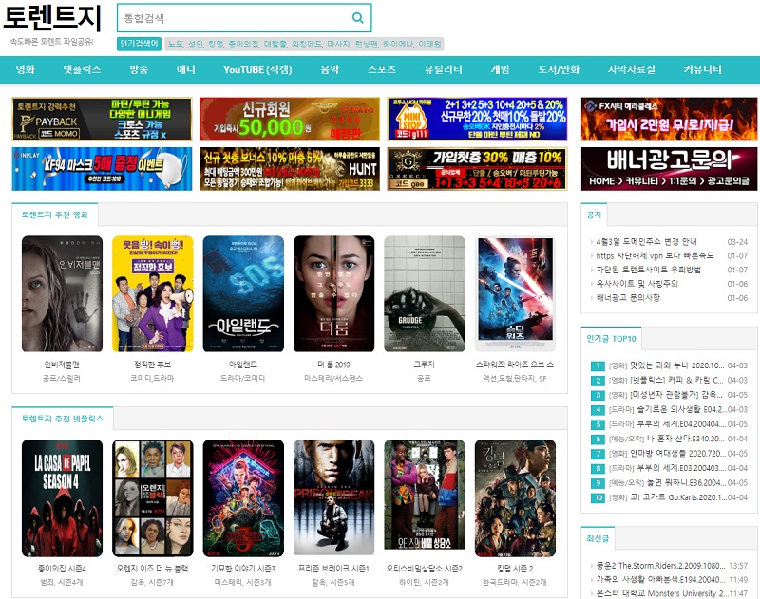This screenshot has width=760, height=599.
Task: Click the 종이의집 시즌4 title text
Action: click(x=62, y=568)
